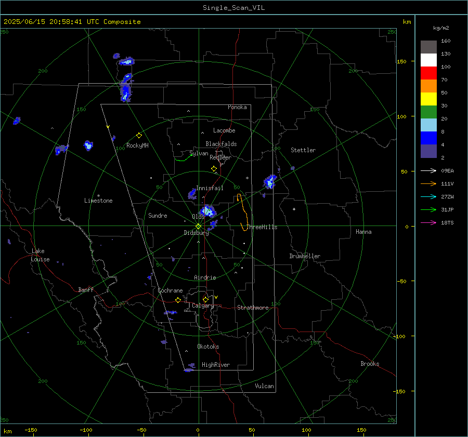
Task: Click the radar center diamond above Didsbury
Action: click(x=198, y=227)
